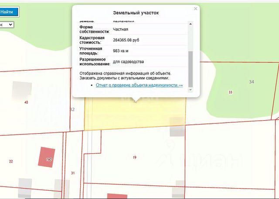This screenshot has width=279, height=199.
Task: Click the Земельный участок popup title
Action: click(136, 13)
